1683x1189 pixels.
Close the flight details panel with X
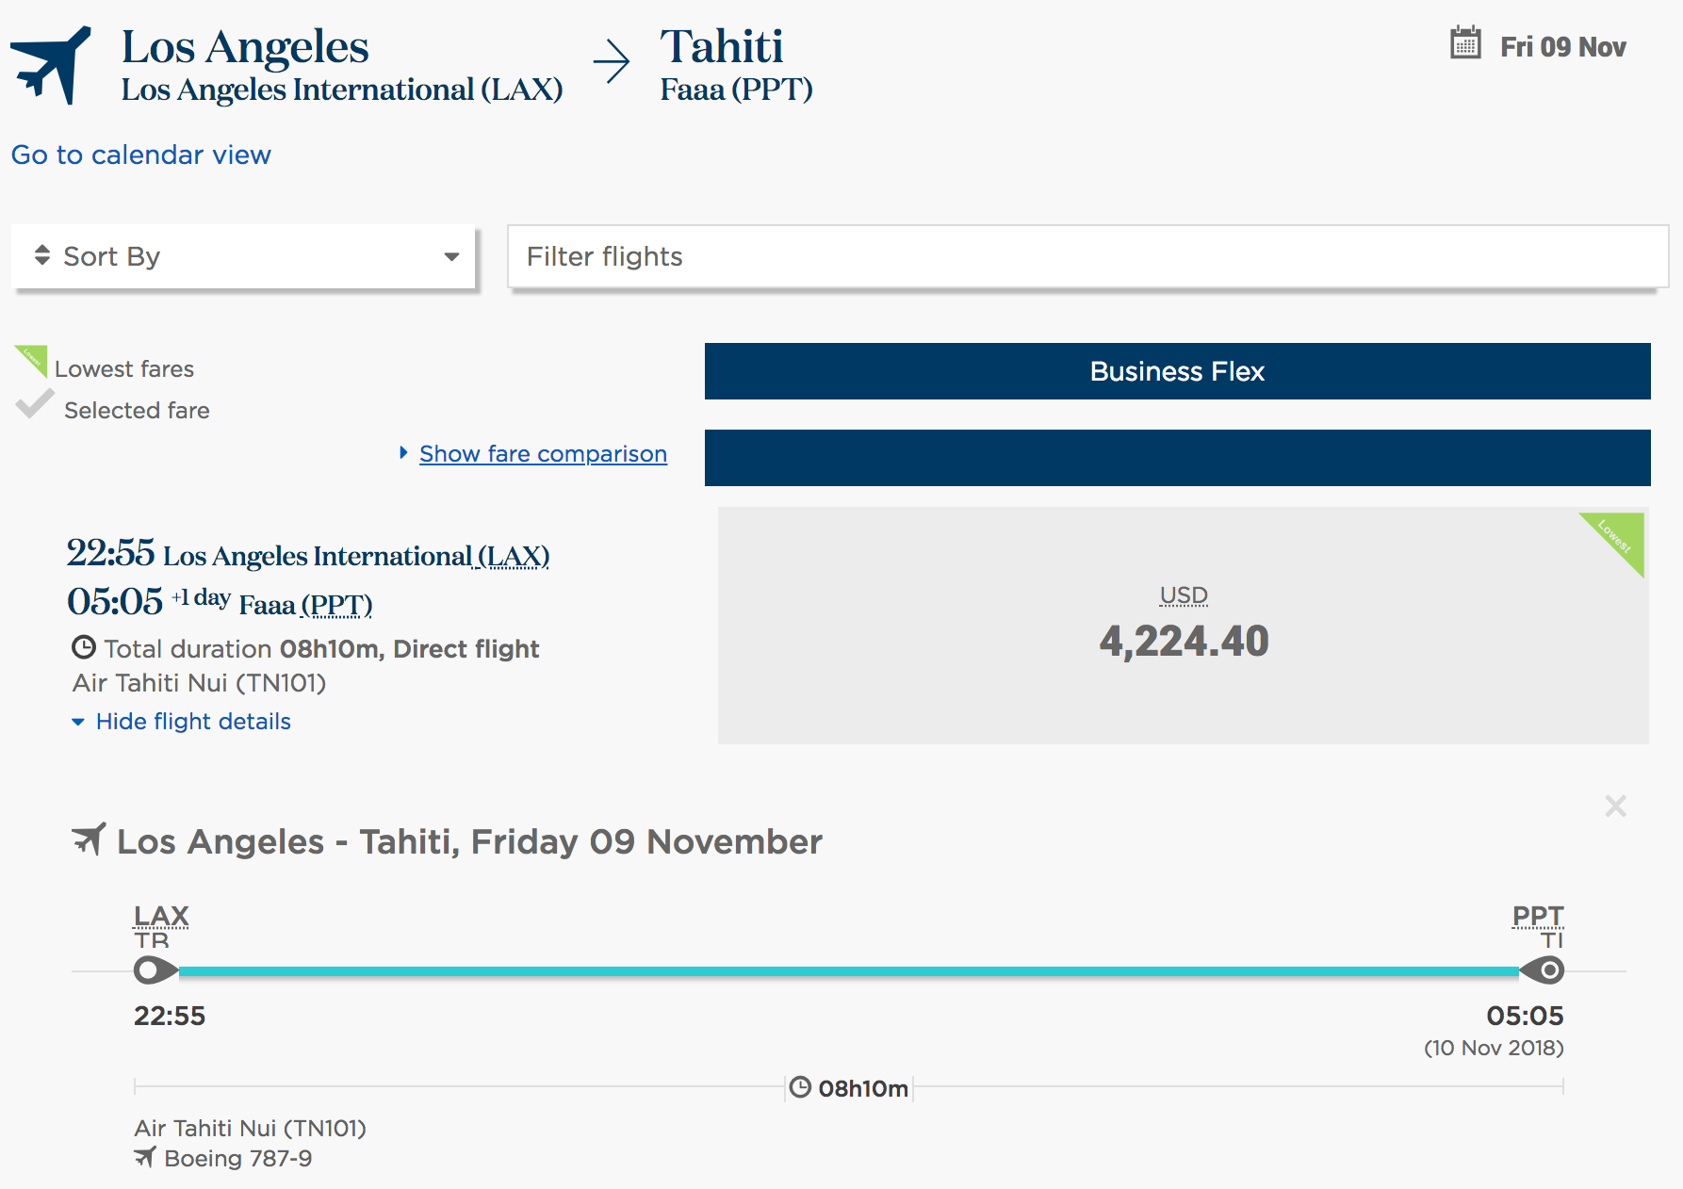coord(1615,806)
